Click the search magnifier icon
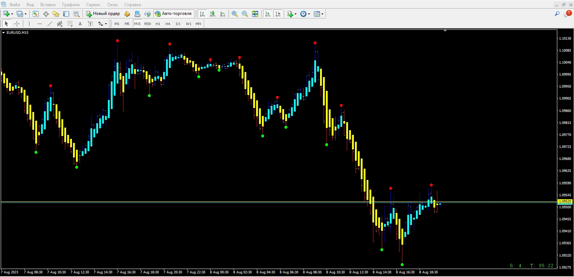The image size is (574, 277). click(x=557, y=14)
